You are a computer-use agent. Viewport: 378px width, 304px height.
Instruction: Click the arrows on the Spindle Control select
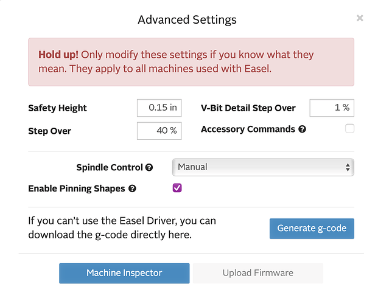click(348, 167)
